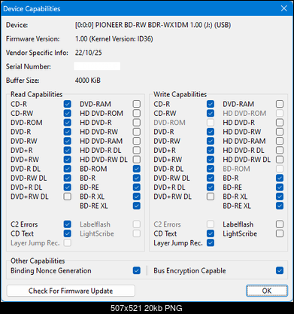This screenshot has width=294, height=314.
Task: Toggle the DVD+RW DL checkbox under Write Capabilities
Action: tap(211, 197)
